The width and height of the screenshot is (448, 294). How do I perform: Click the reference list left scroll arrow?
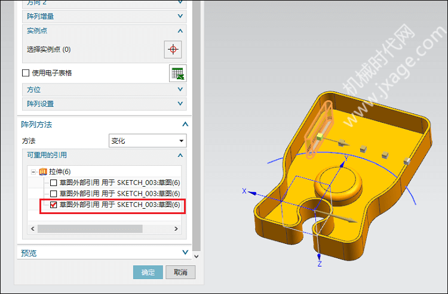33,228
